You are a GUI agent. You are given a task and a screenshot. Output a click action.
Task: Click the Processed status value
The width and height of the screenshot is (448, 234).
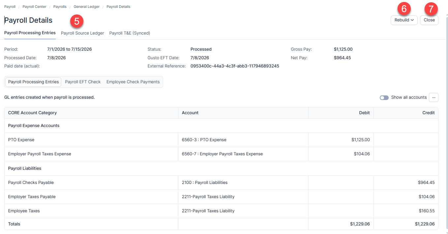coord(201,49)
